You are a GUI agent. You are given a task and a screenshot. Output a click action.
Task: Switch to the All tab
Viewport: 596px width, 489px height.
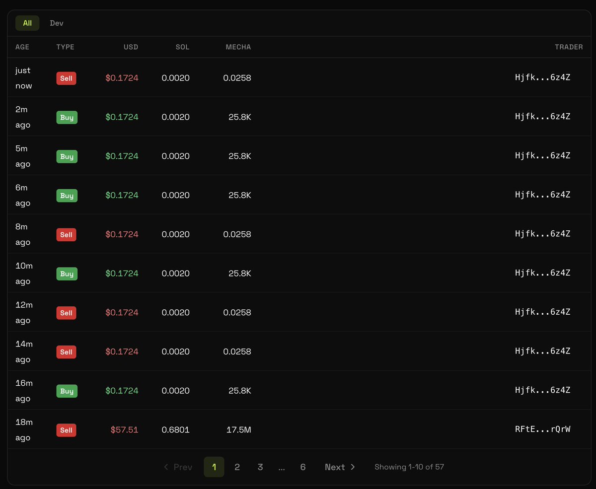[x=27, y=23]
